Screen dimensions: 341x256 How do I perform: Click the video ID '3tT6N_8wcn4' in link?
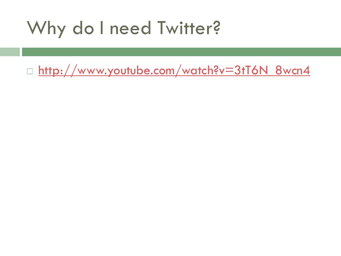tap(272, 70)
